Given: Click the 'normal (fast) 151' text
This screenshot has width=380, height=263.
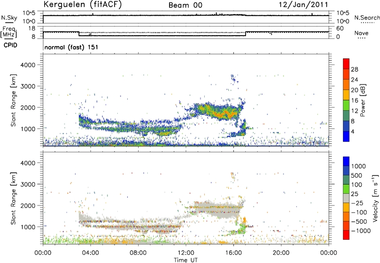Looking at the screenshot, I should pos(71,47).
